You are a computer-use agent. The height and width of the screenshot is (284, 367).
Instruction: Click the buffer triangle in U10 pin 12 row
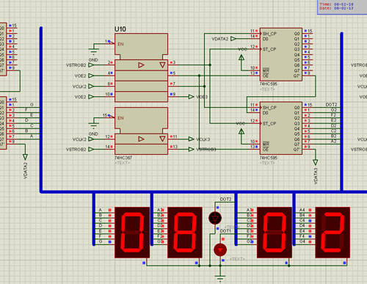tap(141, 139)
